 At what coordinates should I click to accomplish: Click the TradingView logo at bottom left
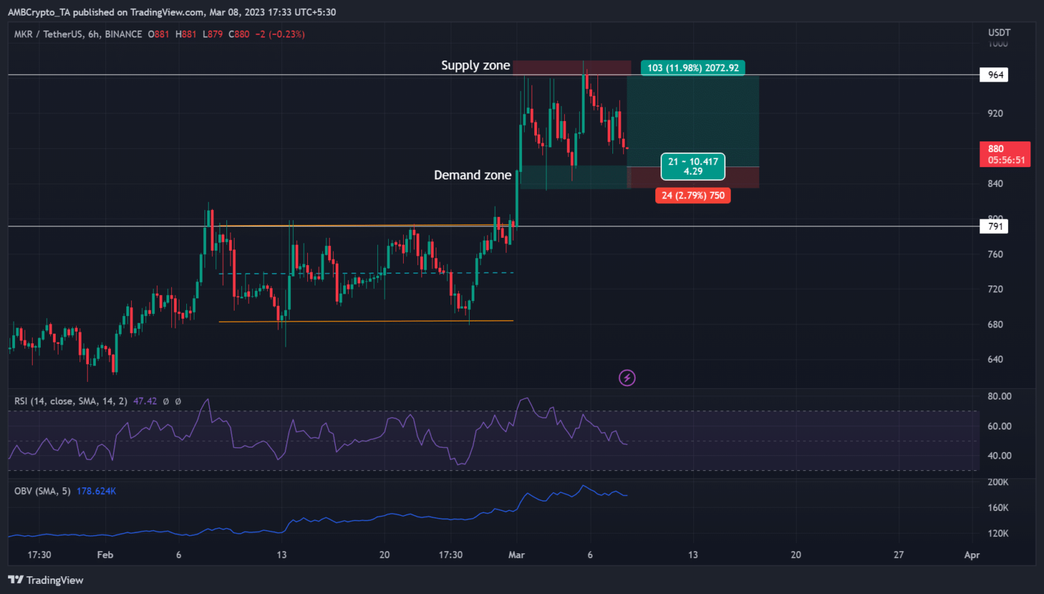tap(46, 580)
